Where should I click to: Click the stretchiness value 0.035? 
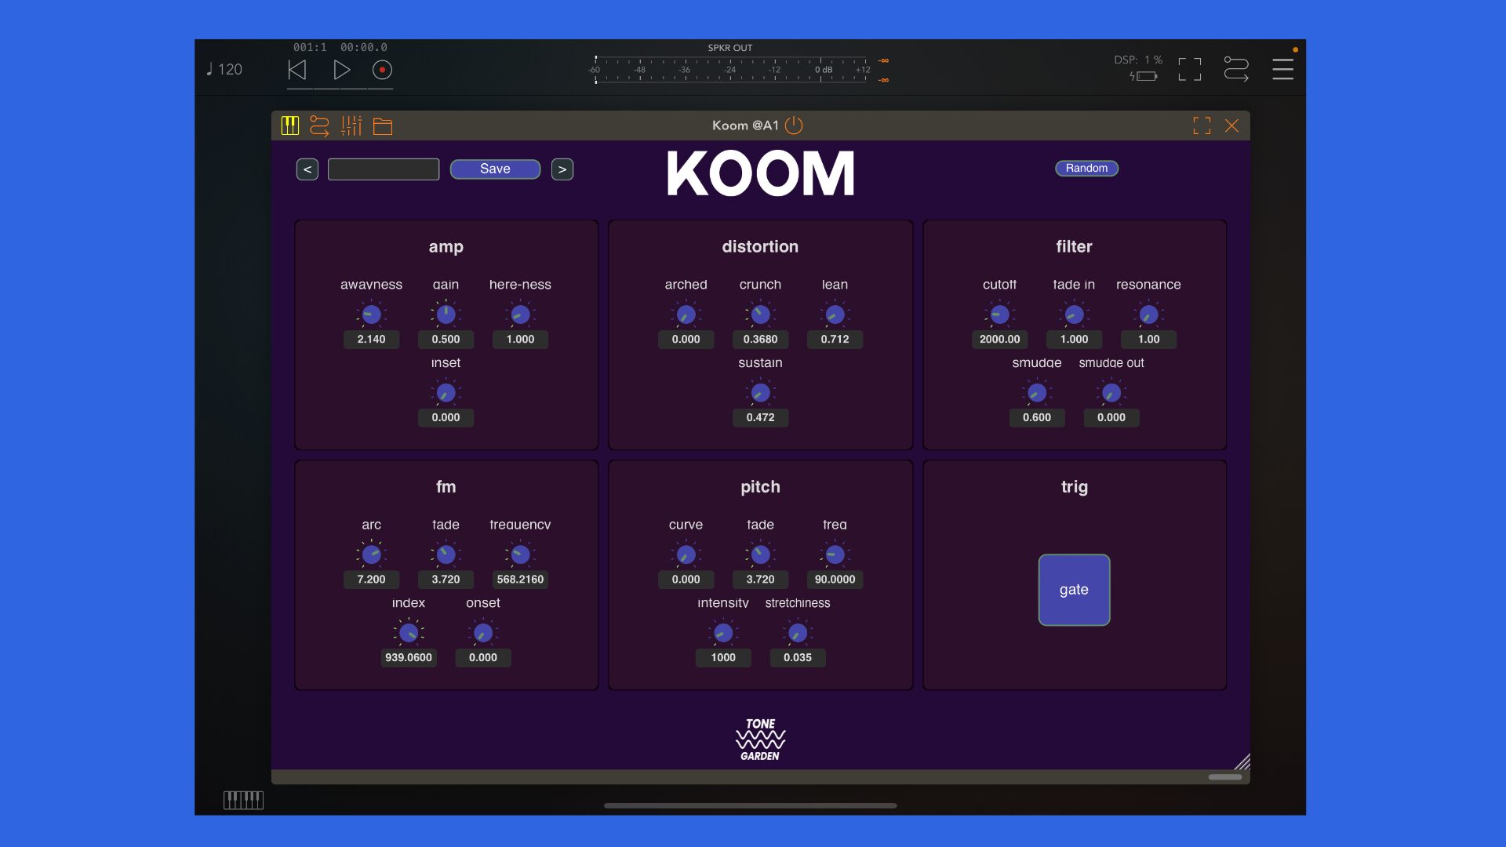[798, 658]
